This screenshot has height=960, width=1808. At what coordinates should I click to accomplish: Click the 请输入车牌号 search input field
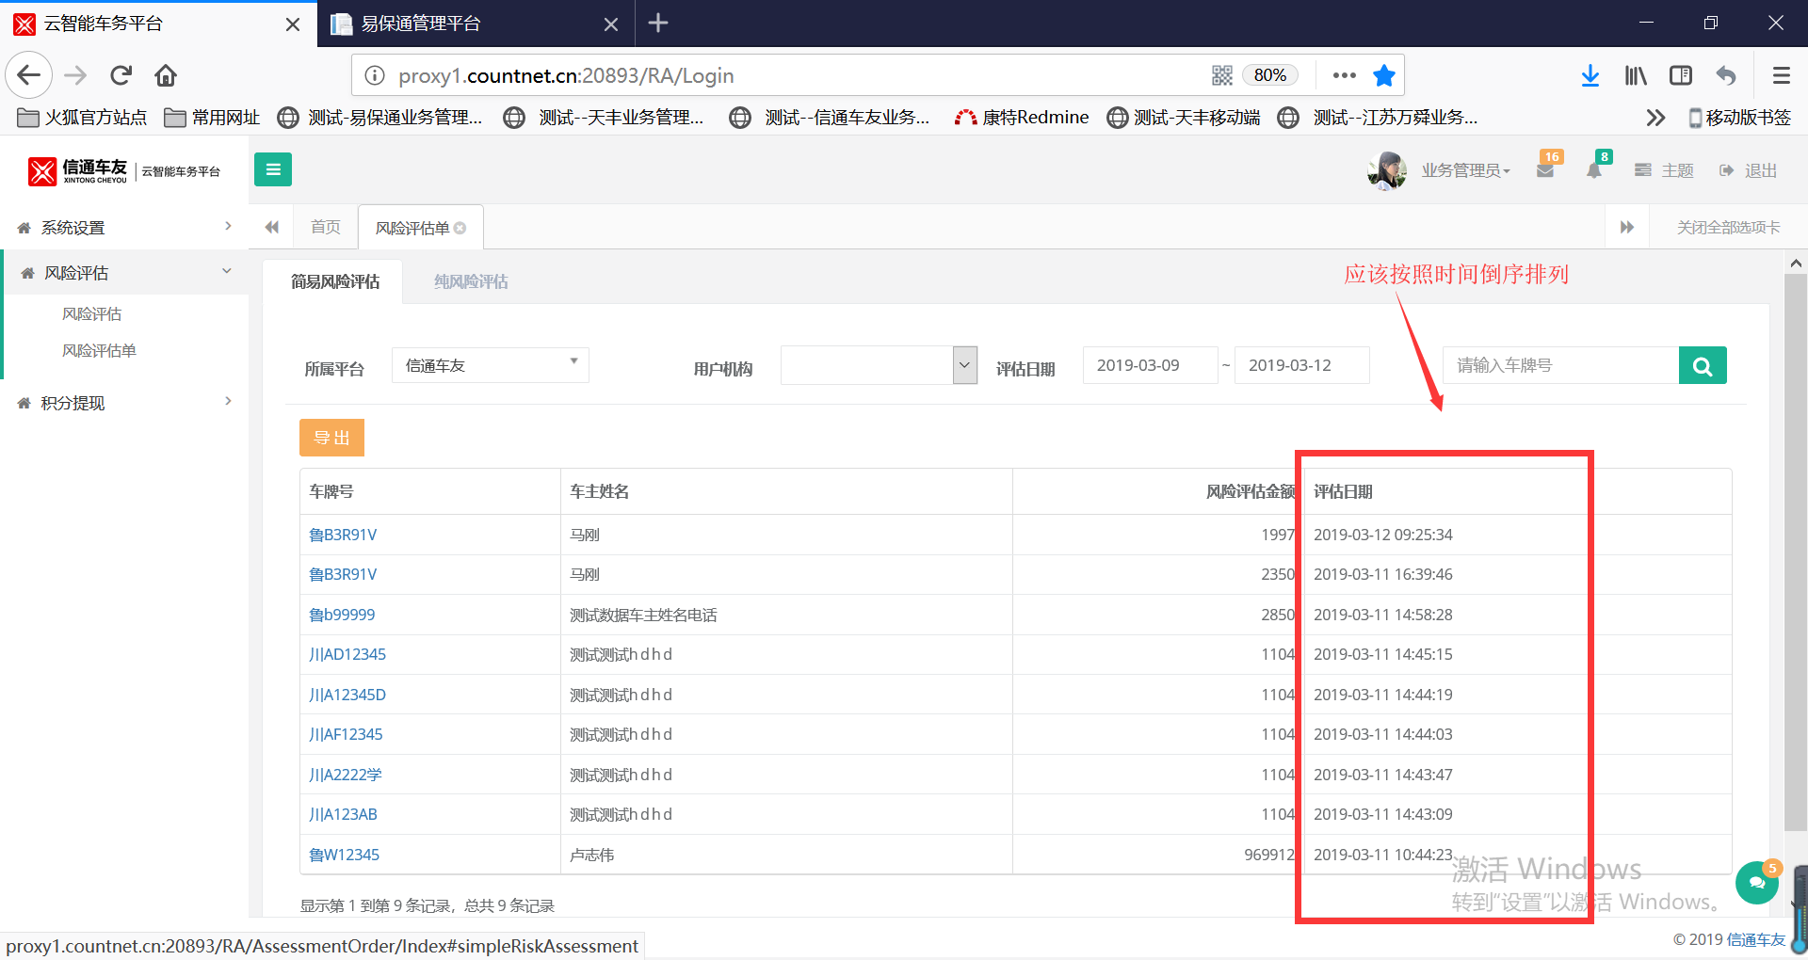click(x=1559, y=365)
